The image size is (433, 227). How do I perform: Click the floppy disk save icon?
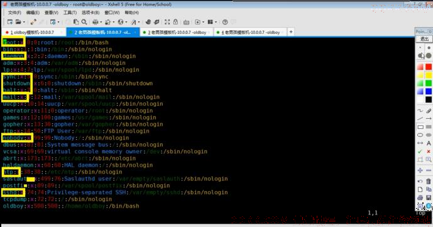429,197
